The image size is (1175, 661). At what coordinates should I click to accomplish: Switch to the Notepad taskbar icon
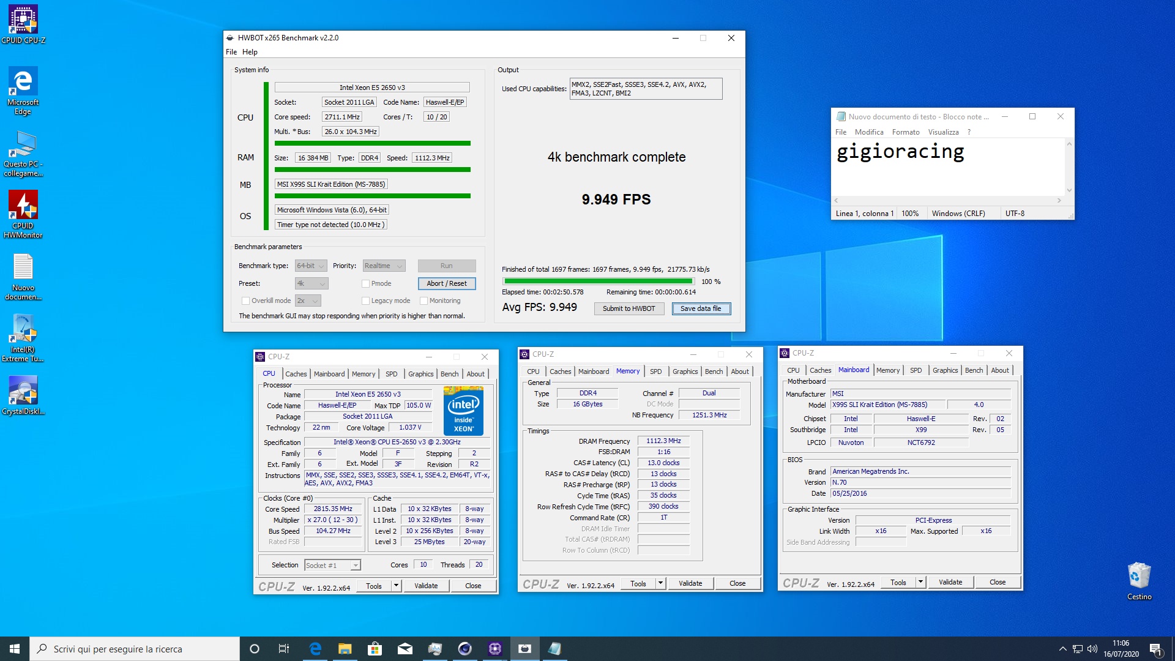click(x=554, y=649)
